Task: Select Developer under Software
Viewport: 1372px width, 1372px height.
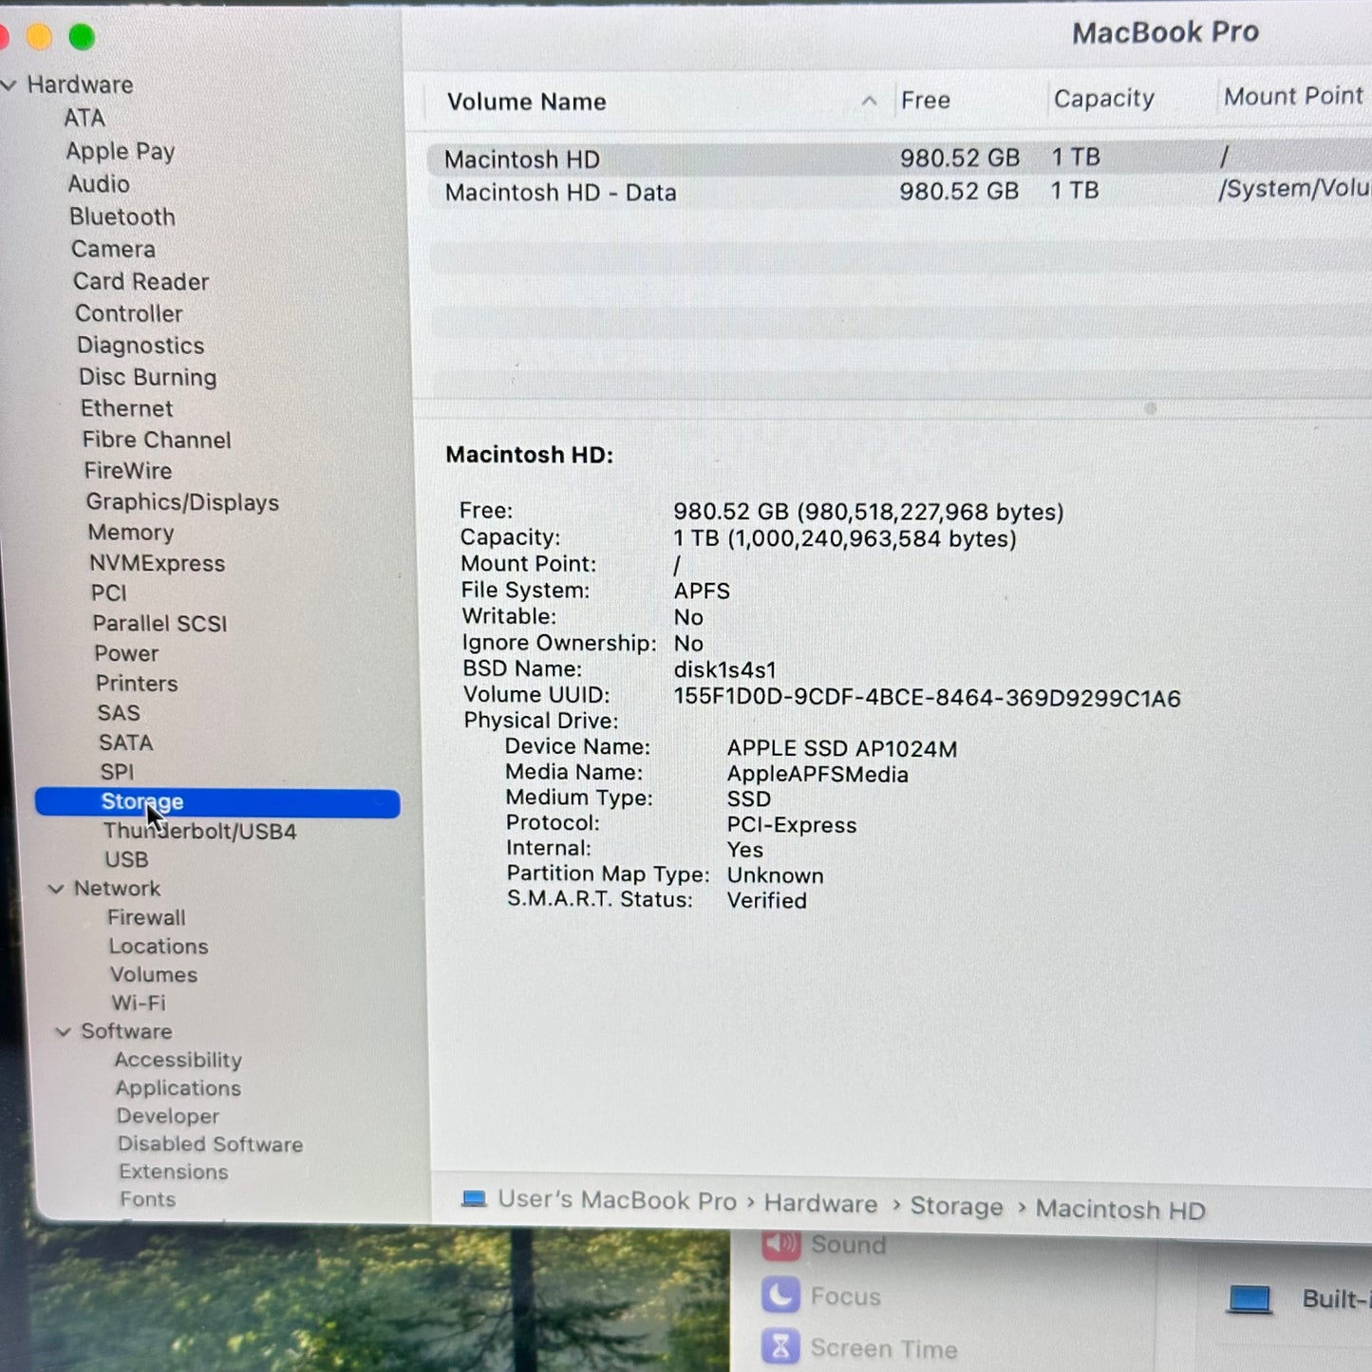Action: coord(168,1117)
